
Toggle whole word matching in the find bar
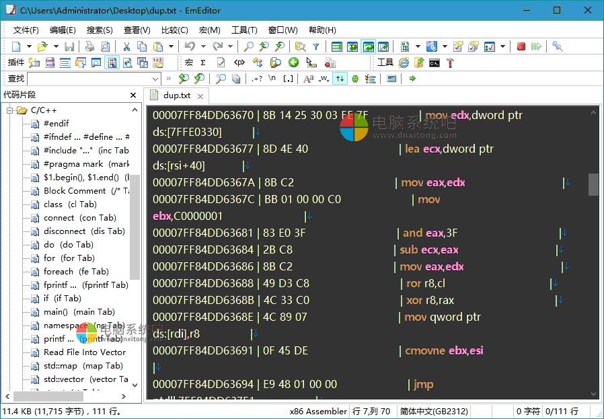[x=324, y=79]
